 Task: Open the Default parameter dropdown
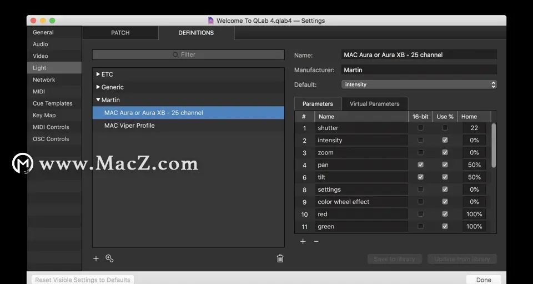click(419, 84)
